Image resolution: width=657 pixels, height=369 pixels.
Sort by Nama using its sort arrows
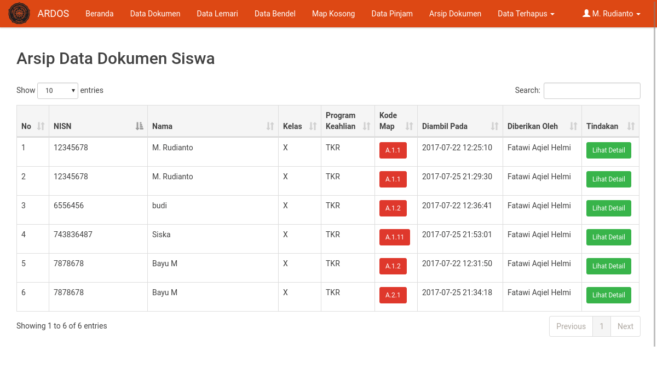269,126
